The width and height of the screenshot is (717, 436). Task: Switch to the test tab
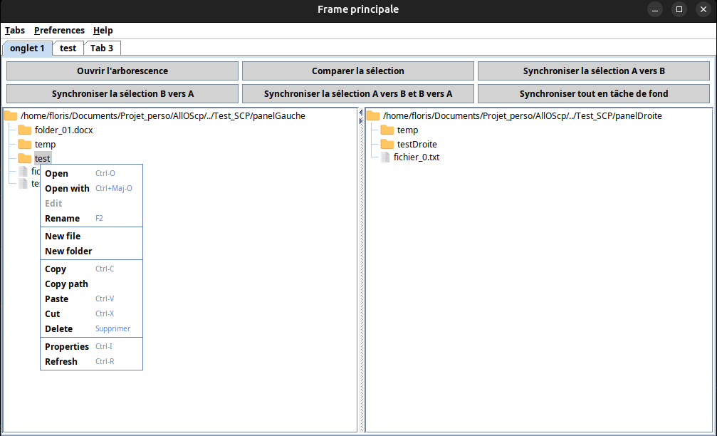[68, 48]
